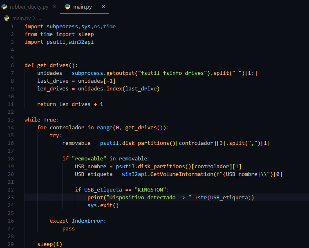309x248 pixels.
Task: Open the breadcrumb ellipsis symbol list
Action: coord(39,19)
